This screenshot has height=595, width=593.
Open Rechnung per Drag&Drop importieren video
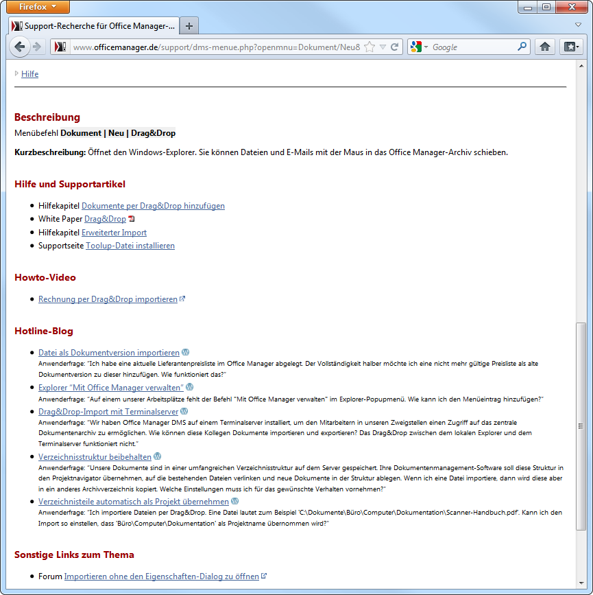point(108,299)
